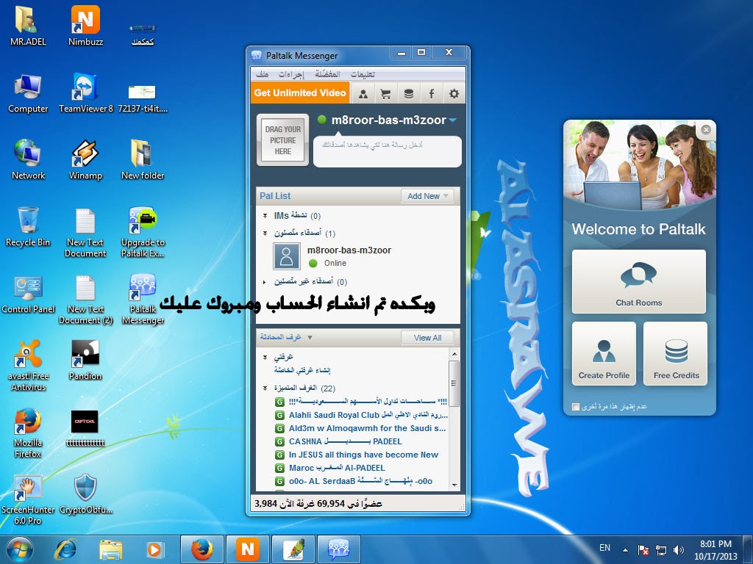753x564 pixels.
Task: Tick the don't show again checkbox in Welcome panel
Action: coord(576,407)
